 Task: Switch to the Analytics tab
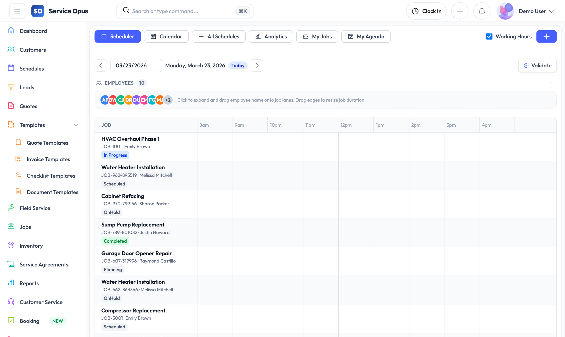tap(271, 36)
